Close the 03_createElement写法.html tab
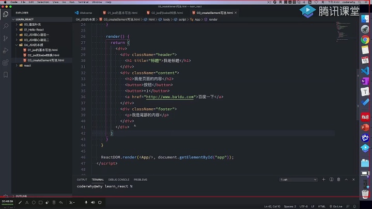This screenshot has width=372, height=209. point(236,13)
